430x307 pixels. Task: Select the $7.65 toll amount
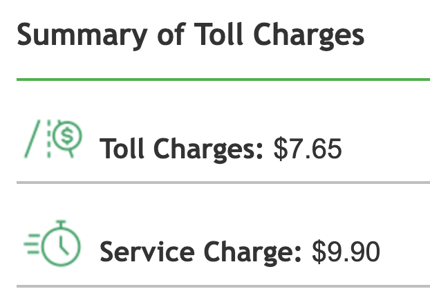[308, 149]
